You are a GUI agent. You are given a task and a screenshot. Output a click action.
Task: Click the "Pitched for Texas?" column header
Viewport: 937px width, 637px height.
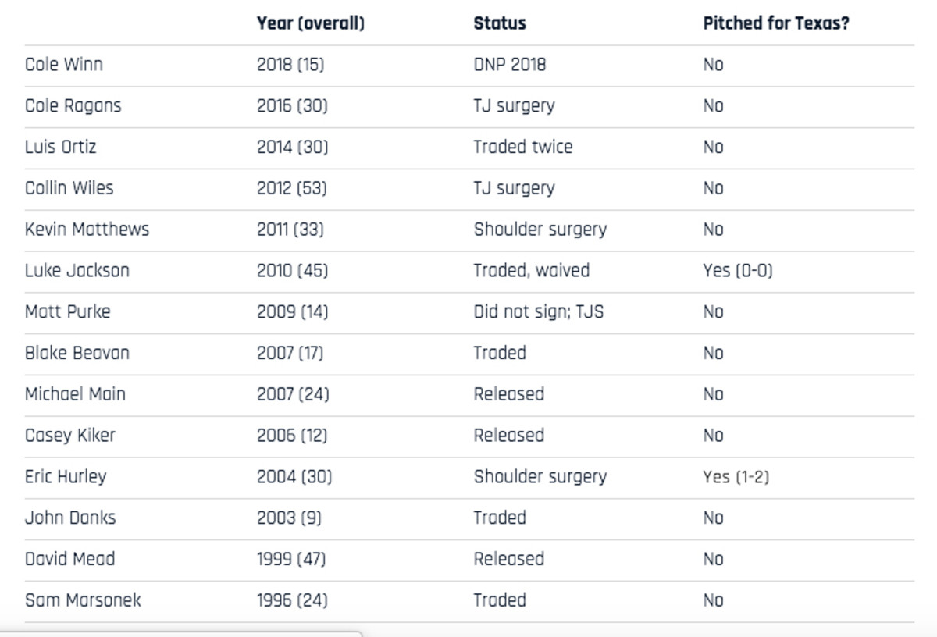775,23
